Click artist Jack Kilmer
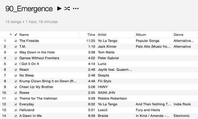Viewport: 198px width, 119px height. [107, 46]
